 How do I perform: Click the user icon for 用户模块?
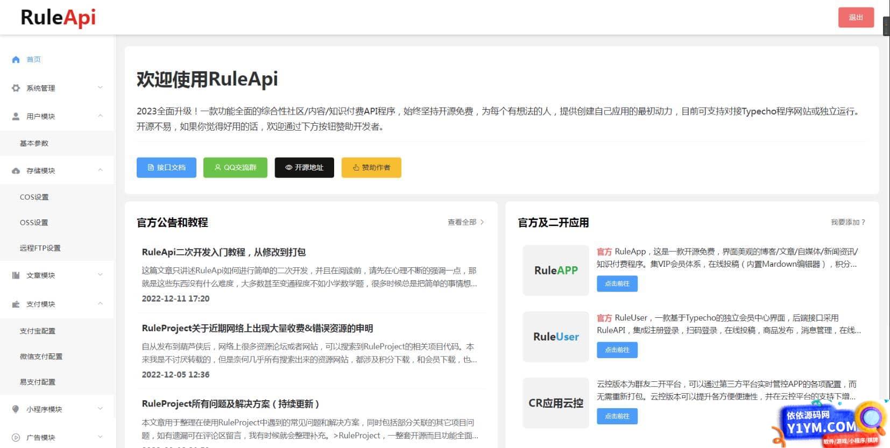16,116
